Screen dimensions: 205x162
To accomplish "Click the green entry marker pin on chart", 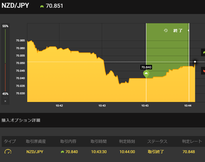I will 146,74.
